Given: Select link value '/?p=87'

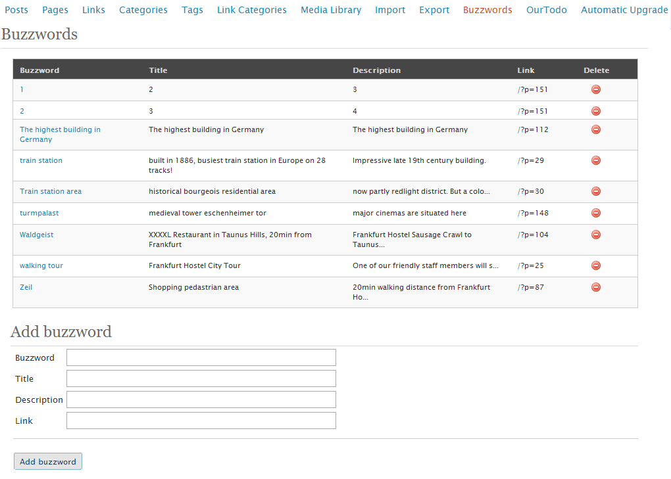Looking at the screenshot, I should (531, 287).
